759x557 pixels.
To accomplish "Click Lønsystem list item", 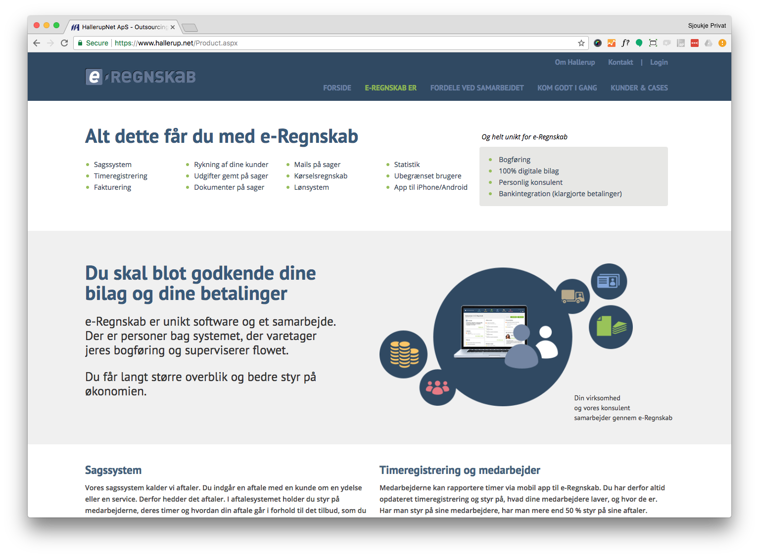I will tap(311, 187).
